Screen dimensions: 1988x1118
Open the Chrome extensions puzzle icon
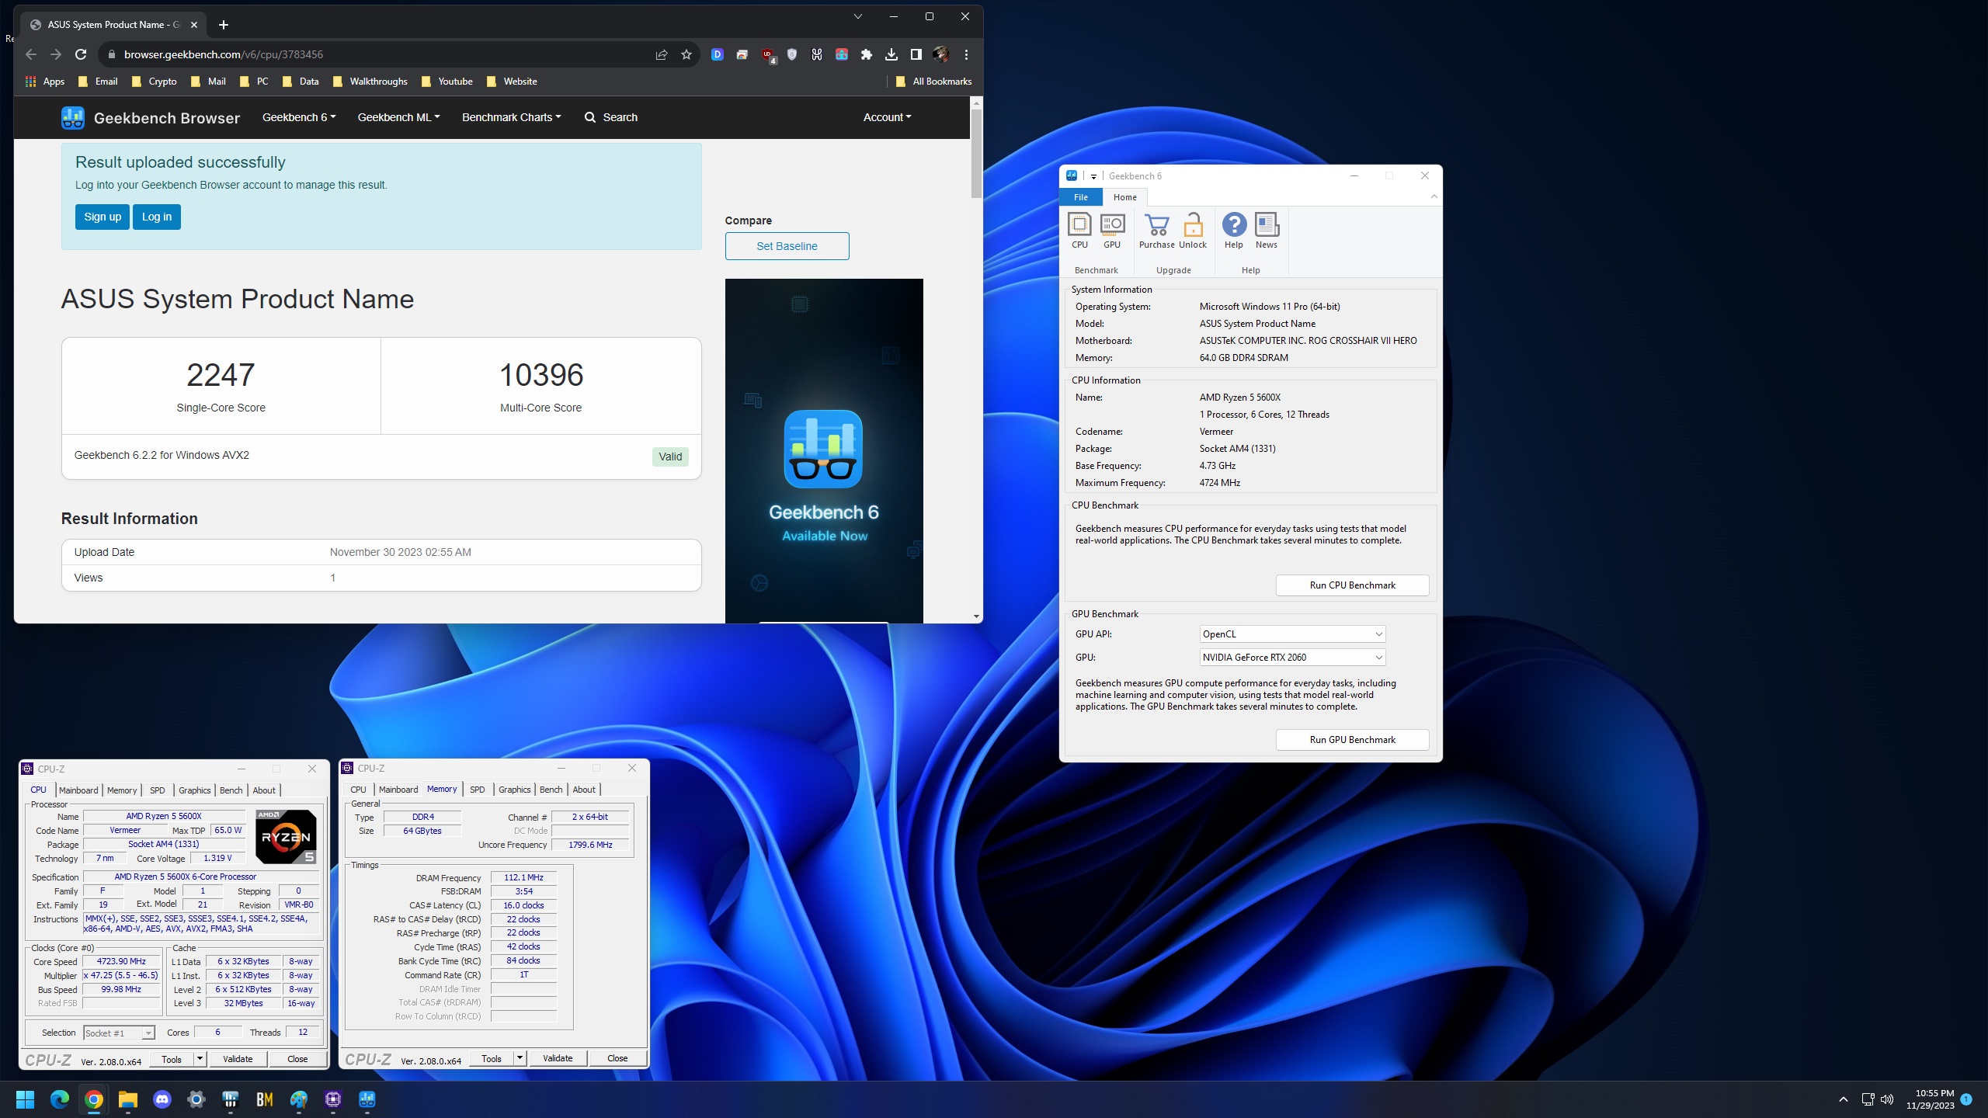coord(867,54)
